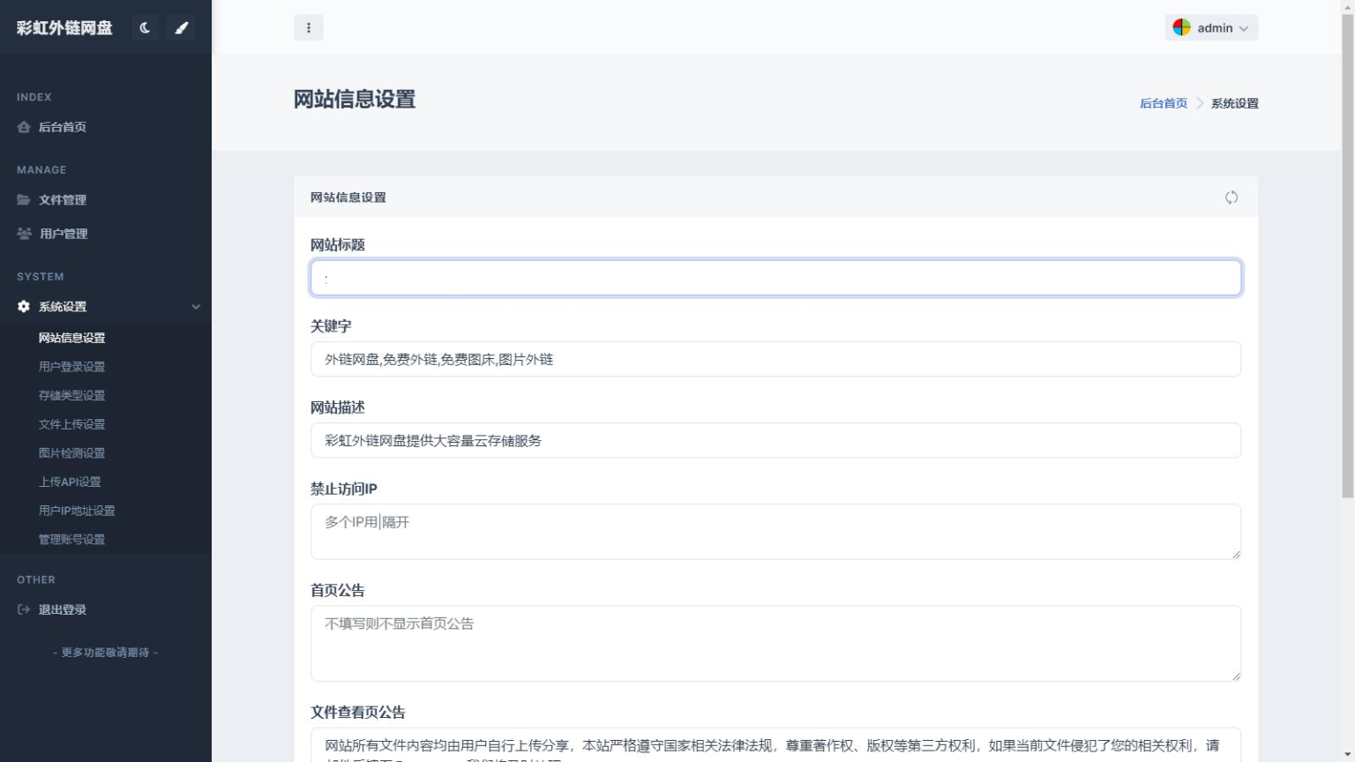Toggle dark mode with the moon icon
Image resolution: width=1355 pixels, height=762 pixels.
click(x=145, y=28)
